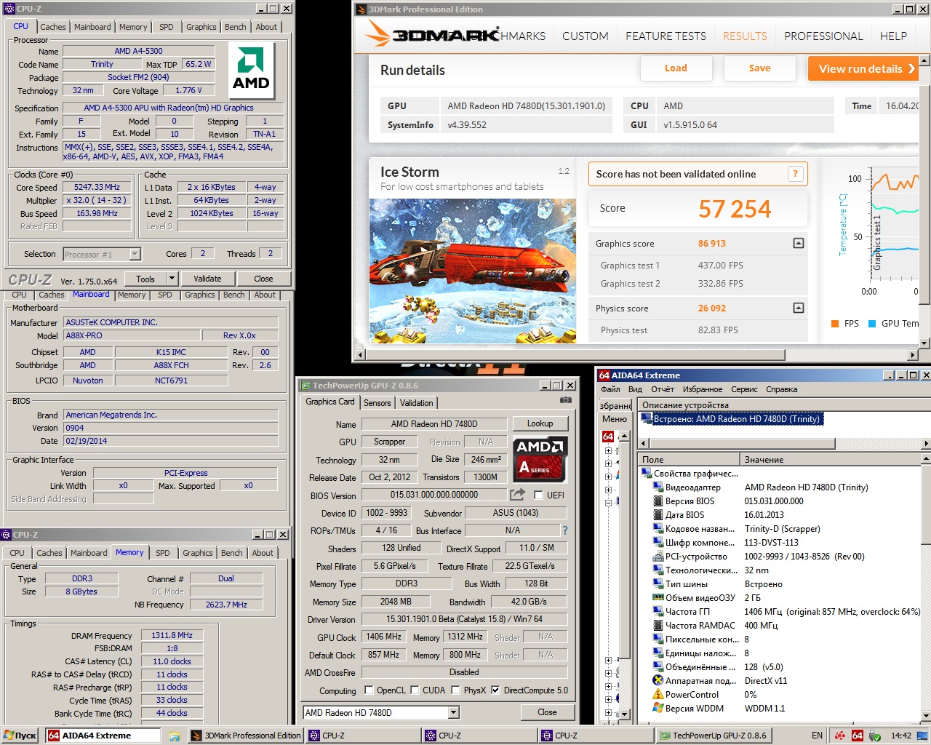Screen dimensions: 931x745
Task: Click the memory icon next to Объем видеоОЗУ
Action: 658,598
